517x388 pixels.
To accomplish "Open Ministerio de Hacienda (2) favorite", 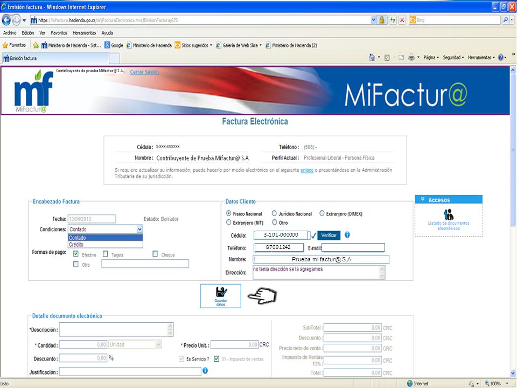I will pyautogui.click(x=291, y=45).
